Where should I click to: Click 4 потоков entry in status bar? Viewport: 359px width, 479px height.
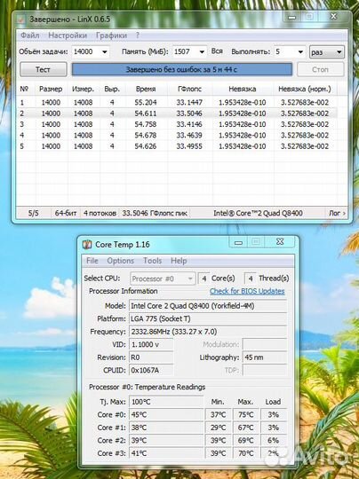coord(100,213)
